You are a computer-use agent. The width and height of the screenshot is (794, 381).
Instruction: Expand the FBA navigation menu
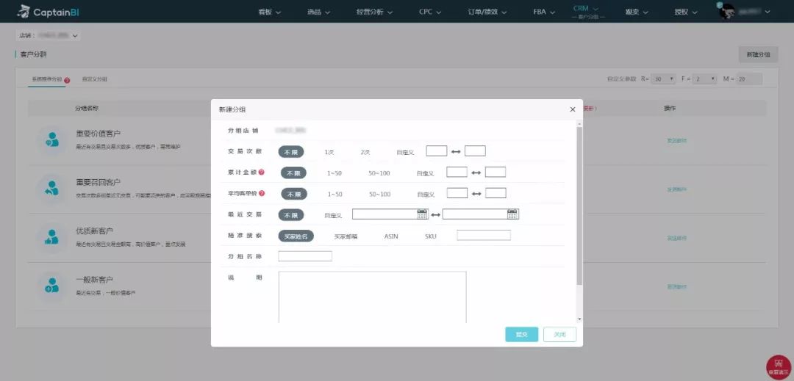[x=544, y=12]
